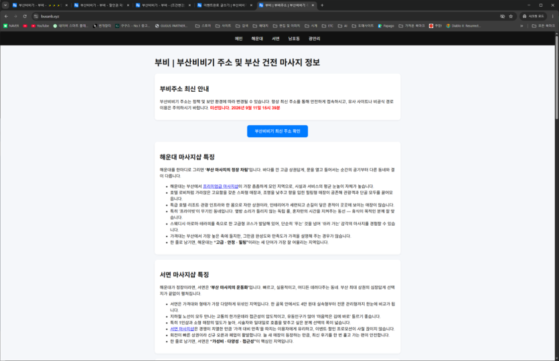Viewport: 559px width, 361px height.
Task: Open a new tab with the plus icon
Action: (322, 5)
